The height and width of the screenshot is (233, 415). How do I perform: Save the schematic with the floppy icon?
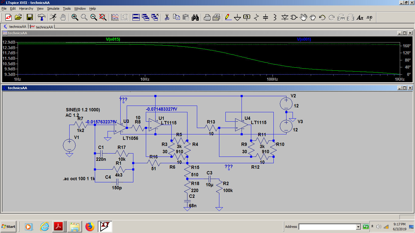30,17
